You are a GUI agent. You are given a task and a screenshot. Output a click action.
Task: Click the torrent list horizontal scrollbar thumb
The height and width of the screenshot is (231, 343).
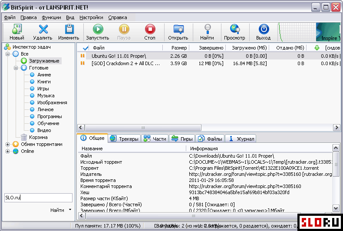(x=143, y=128)
